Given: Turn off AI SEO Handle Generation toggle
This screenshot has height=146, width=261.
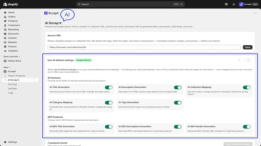Looking at the screenshot, I should 247,127.
